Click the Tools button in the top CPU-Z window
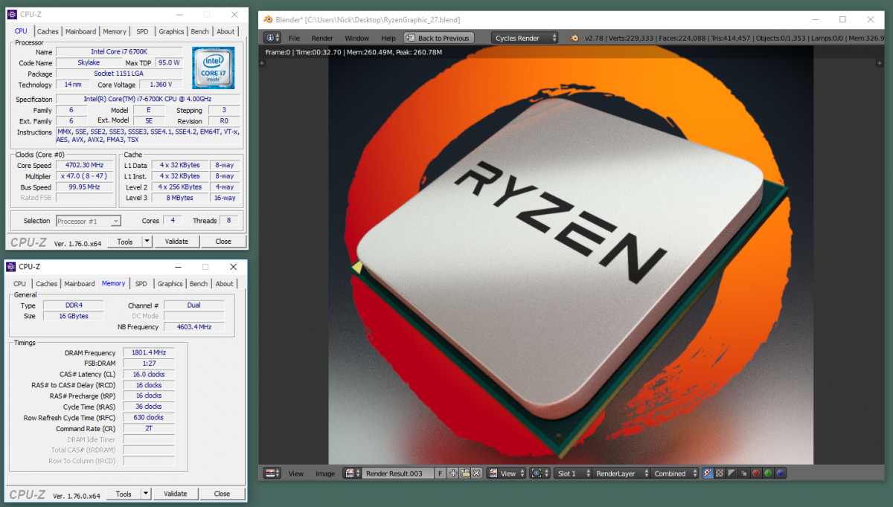The image size is (893, 507). click(x=124, y=242)
